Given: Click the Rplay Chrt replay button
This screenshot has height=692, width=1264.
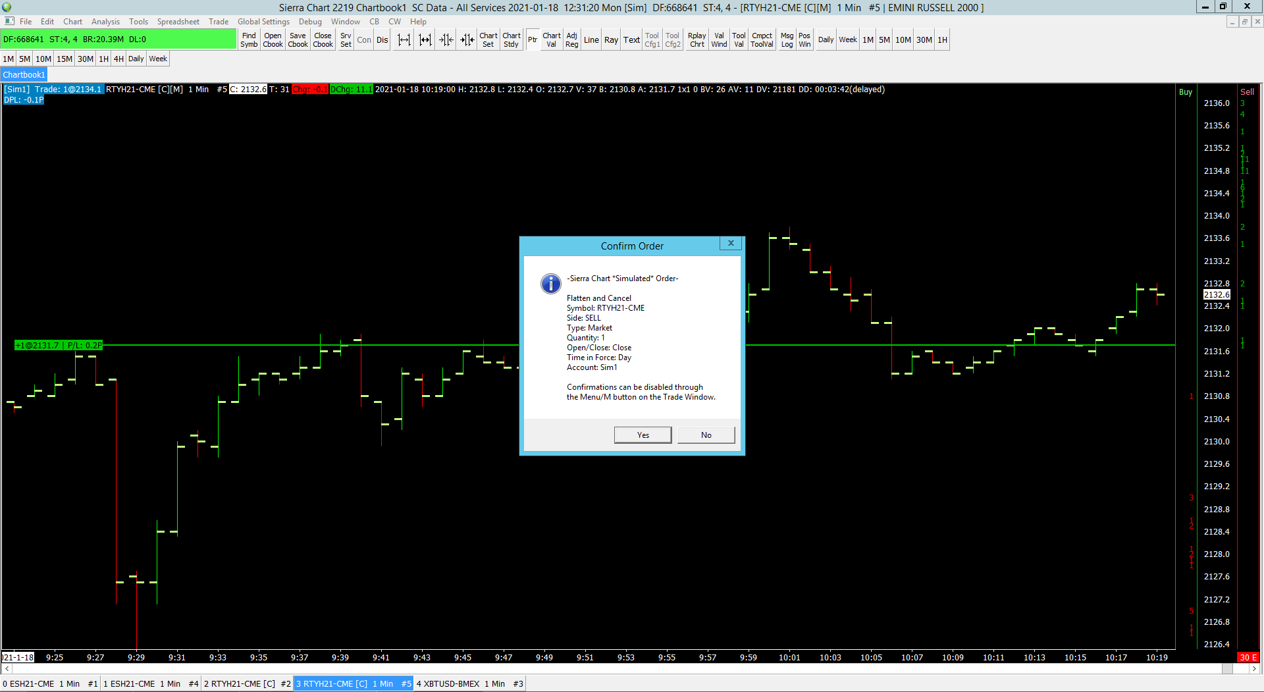Looking at the screenshot, I should coord(697,40).
